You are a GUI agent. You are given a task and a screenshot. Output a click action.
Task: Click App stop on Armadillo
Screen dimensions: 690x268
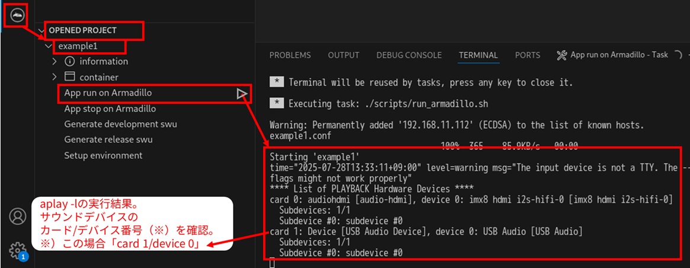pos(110,109)
